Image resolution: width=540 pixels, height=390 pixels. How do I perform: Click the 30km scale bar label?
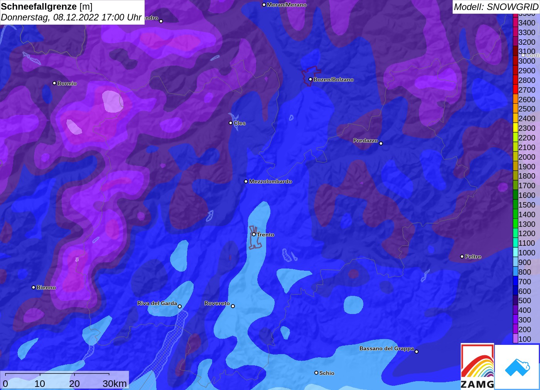[115, 383]
